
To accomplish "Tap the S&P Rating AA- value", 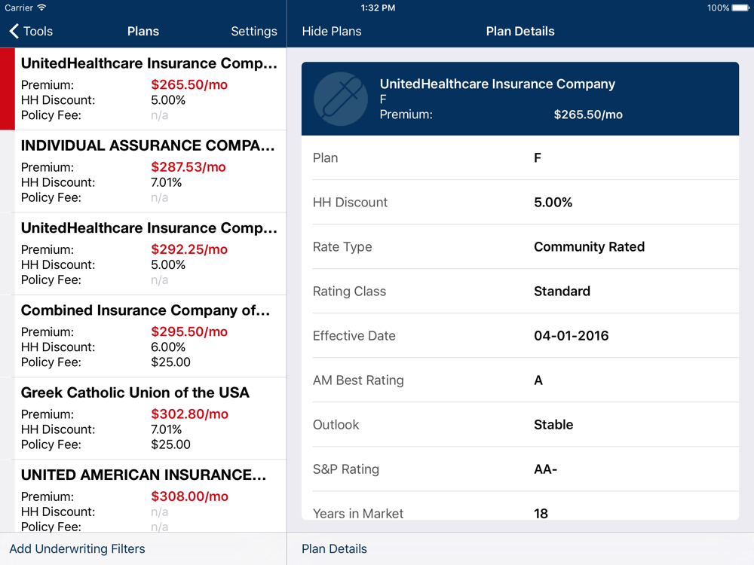I will 545,469.
